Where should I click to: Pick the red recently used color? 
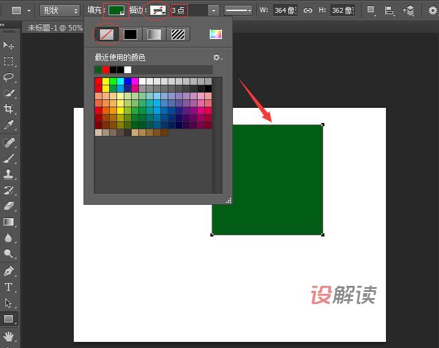click(105, 69)
